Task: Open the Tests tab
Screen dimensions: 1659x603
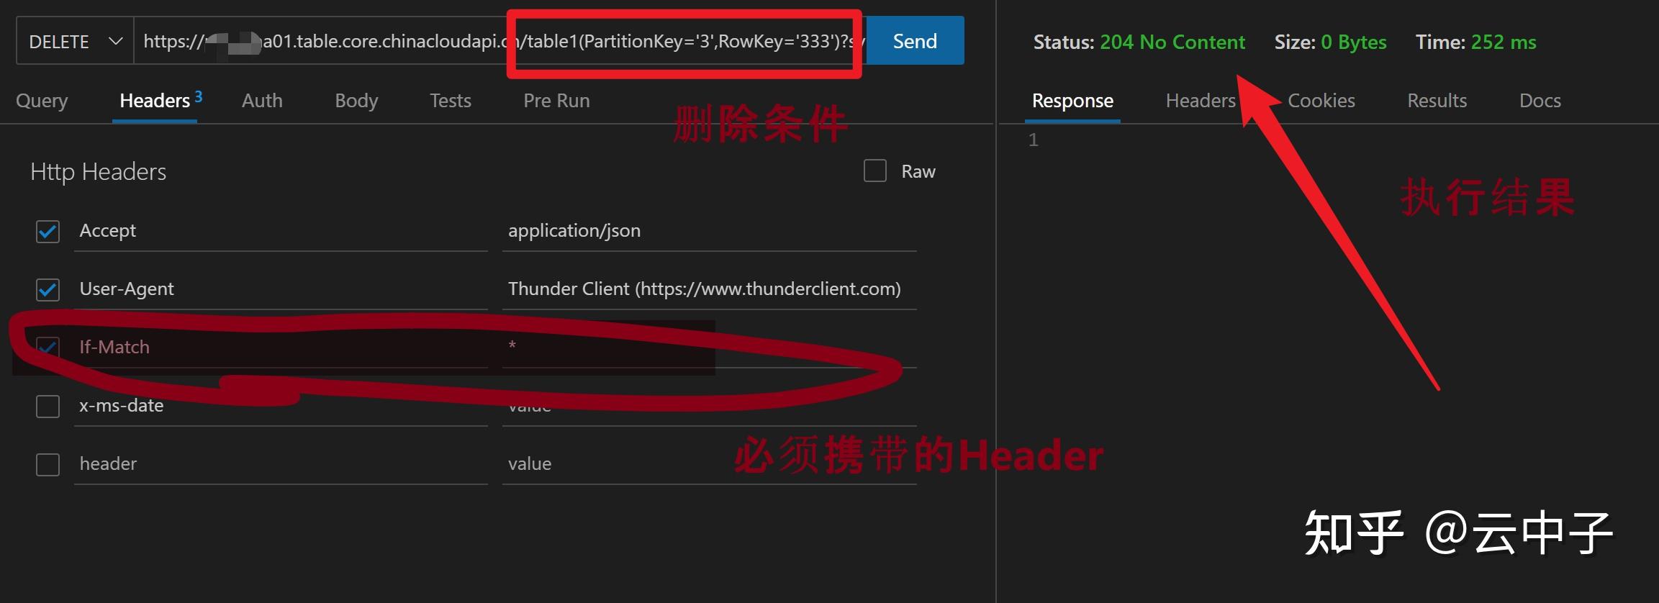Action: (451, 101)
